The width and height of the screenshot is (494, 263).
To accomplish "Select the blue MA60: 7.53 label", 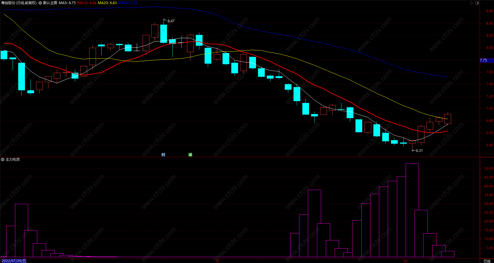I will click(128, 3).
